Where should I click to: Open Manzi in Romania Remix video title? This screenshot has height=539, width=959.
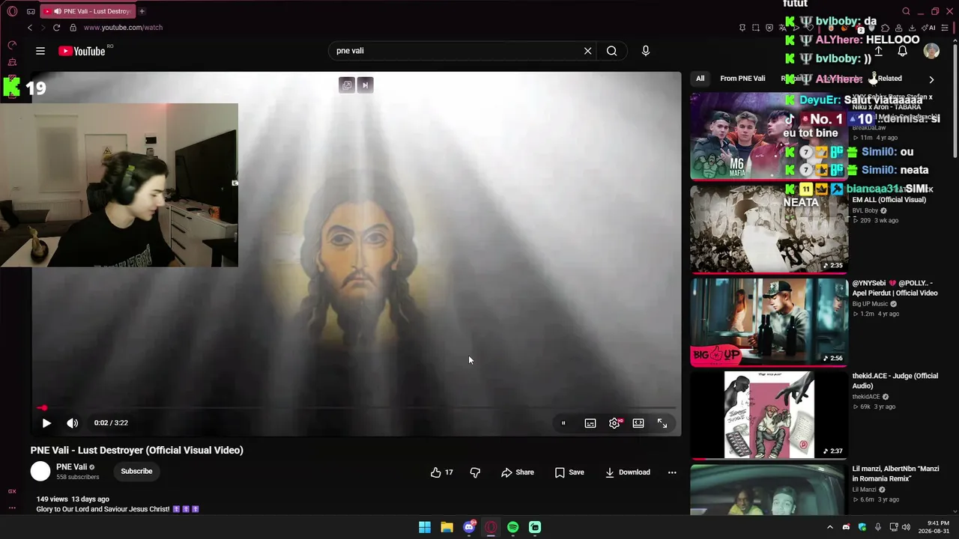click(x=895, y=473)
